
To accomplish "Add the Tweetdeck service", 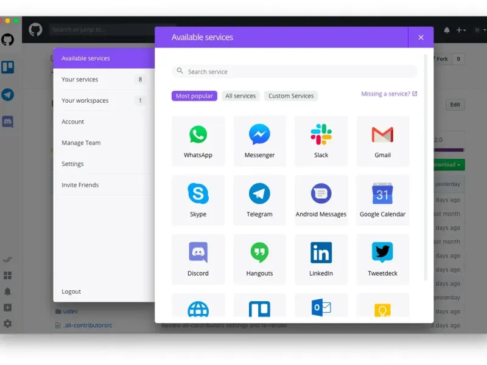I will [382, 260].
